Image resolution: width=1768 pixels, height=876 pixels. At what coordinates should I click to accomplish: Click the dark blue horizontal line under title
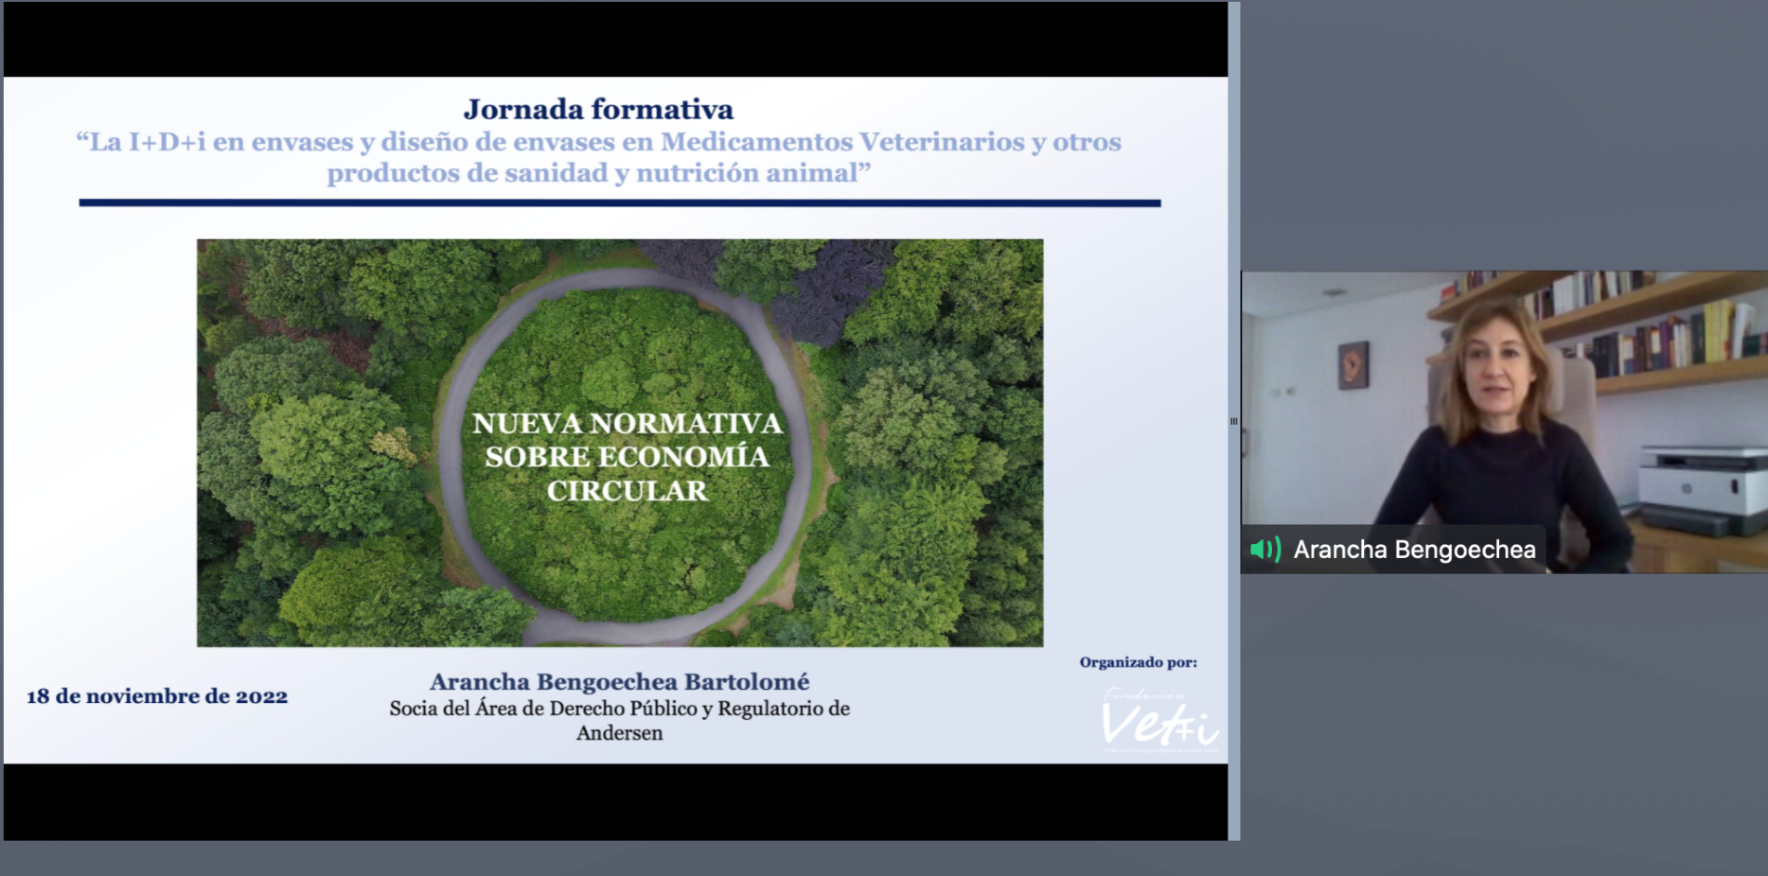619,203
